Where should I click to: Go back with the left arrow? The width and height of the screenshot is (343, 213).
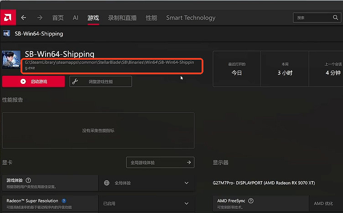23,17
